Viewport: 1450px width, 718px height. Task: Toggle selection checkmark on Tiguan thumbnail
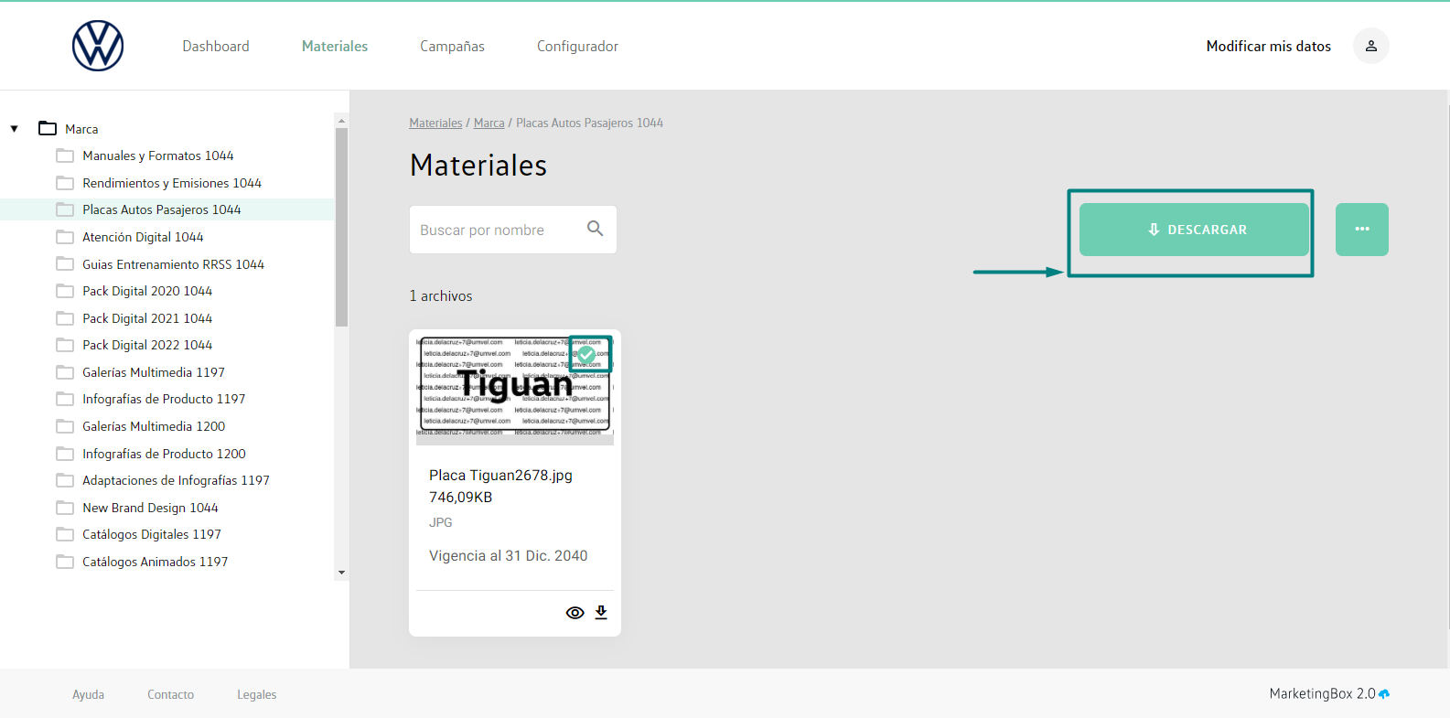click(x=586, y=354)
